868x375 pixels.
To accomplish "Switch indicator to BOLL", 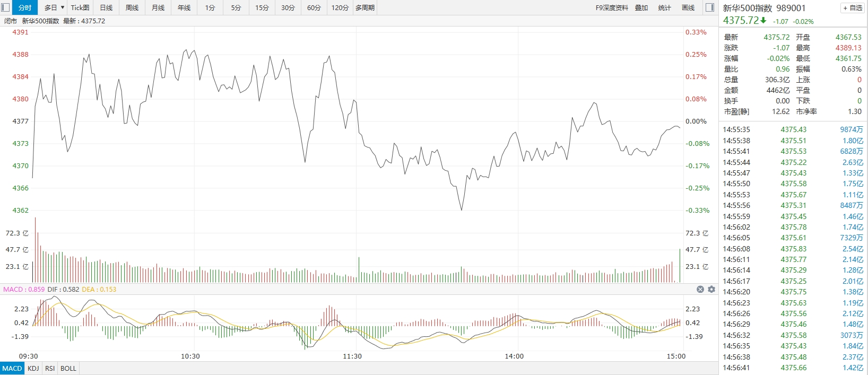I will 68,368.
